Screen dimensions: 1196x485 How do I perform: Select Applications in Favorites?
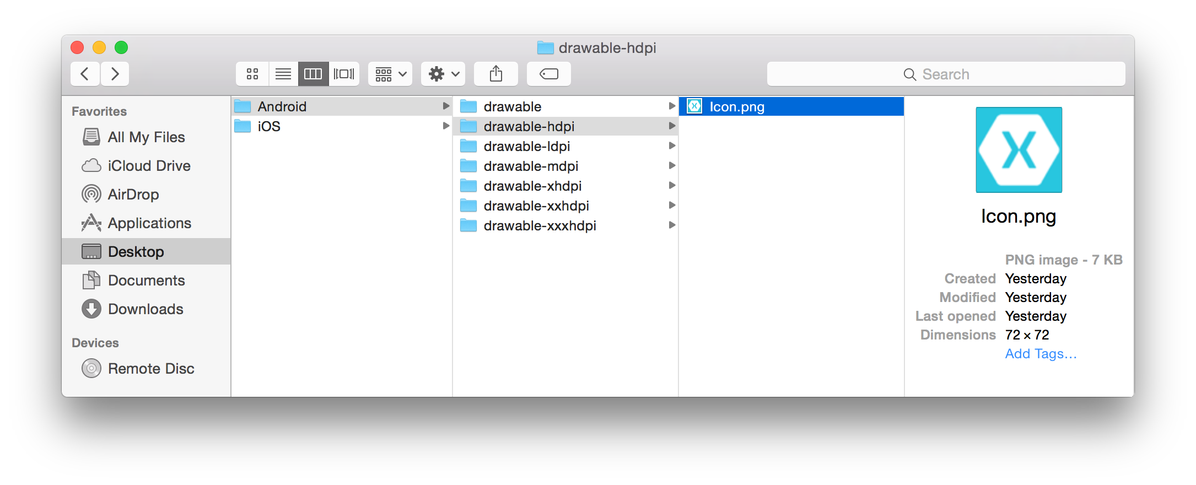pyautogui.click(x=149, y=223)
